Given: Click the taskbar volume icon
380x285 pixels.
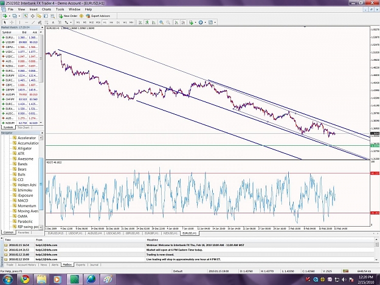Looking at the screenshot, I should (344, 279).
